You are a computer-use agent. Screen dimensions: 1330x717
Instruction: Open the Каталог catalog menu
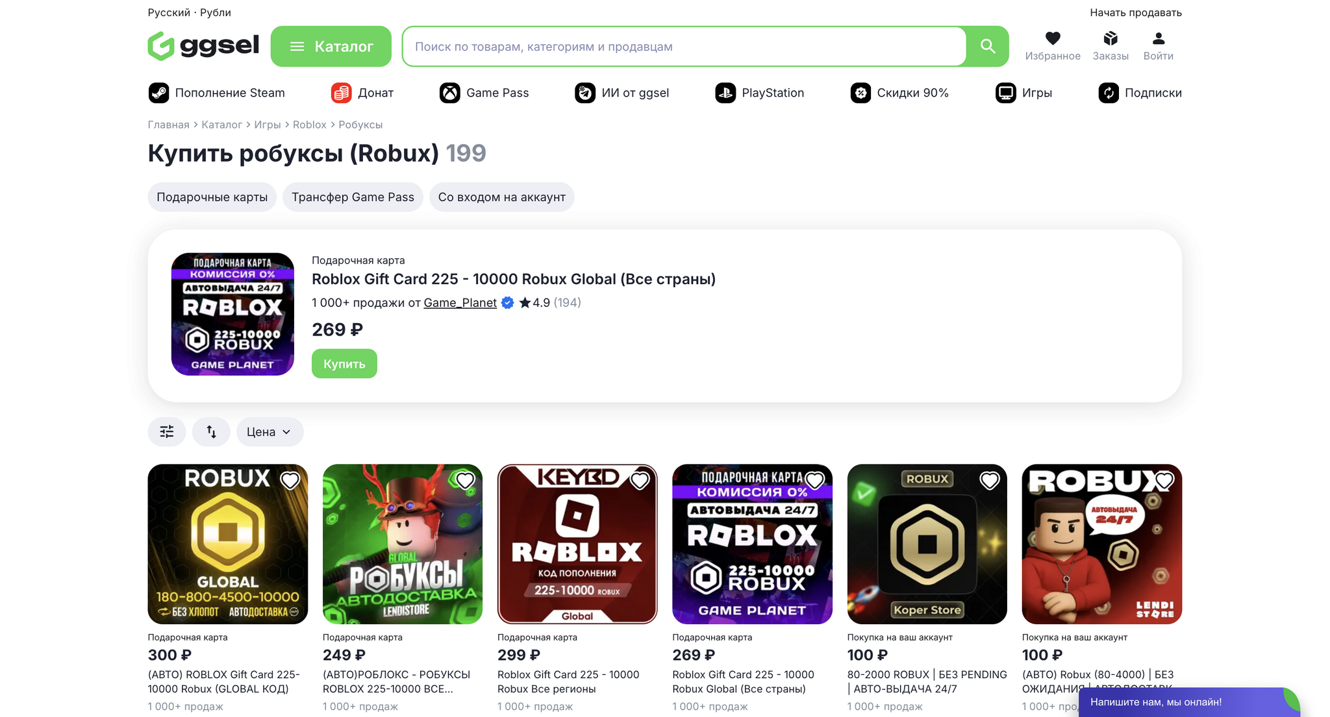coord(331,46)
